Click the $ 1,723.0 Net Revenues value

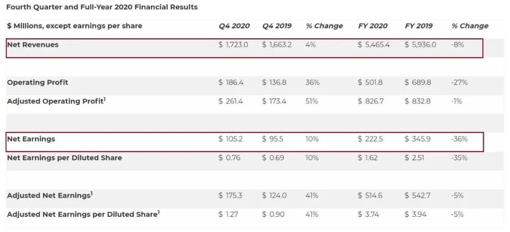(233, 44)
